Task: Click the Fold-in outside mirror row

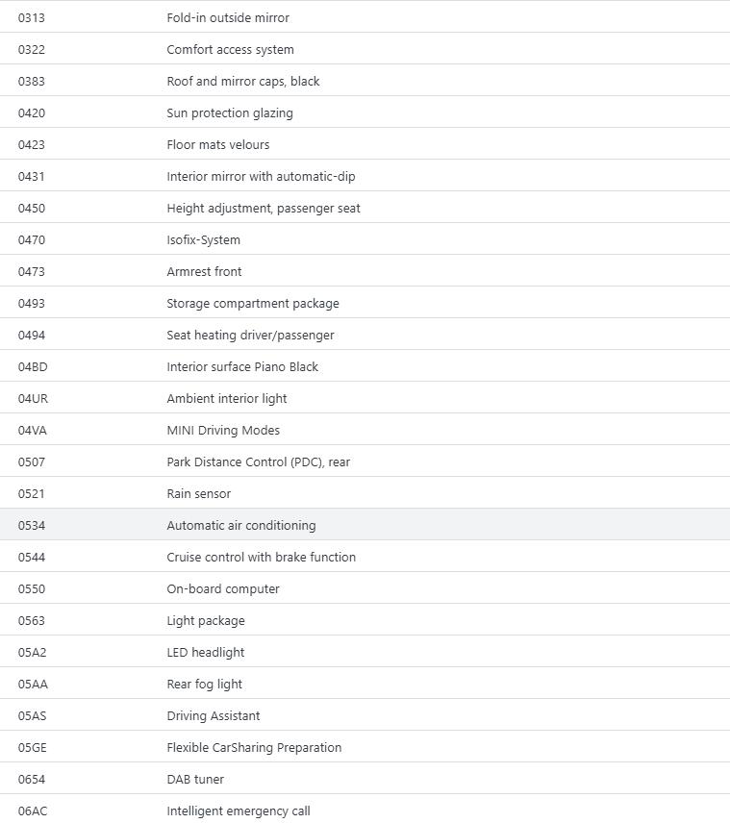Action: (x=228, y=17)
